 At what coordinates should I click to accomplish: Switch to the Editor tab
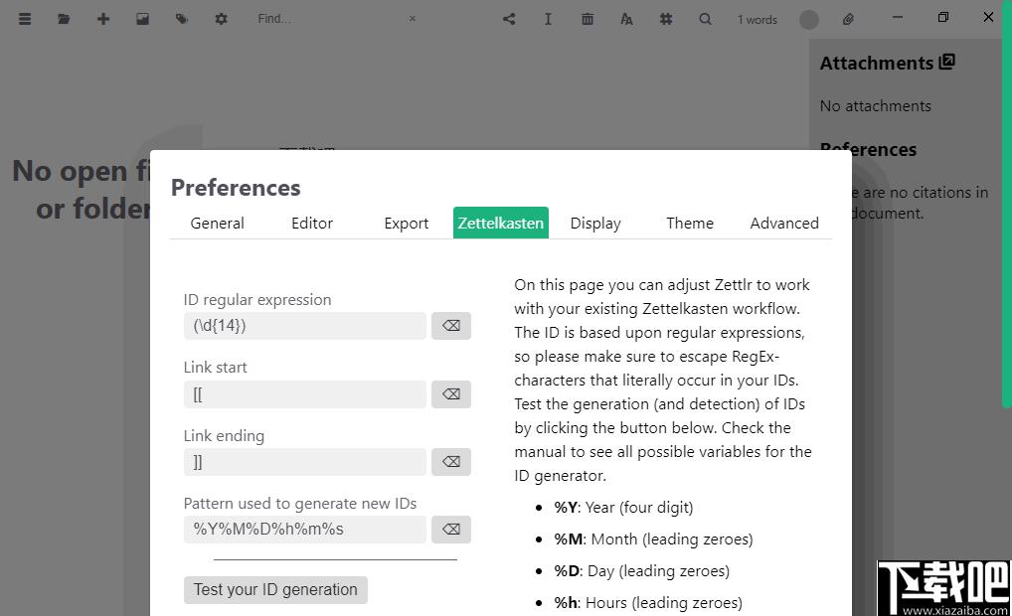(312, 224)
